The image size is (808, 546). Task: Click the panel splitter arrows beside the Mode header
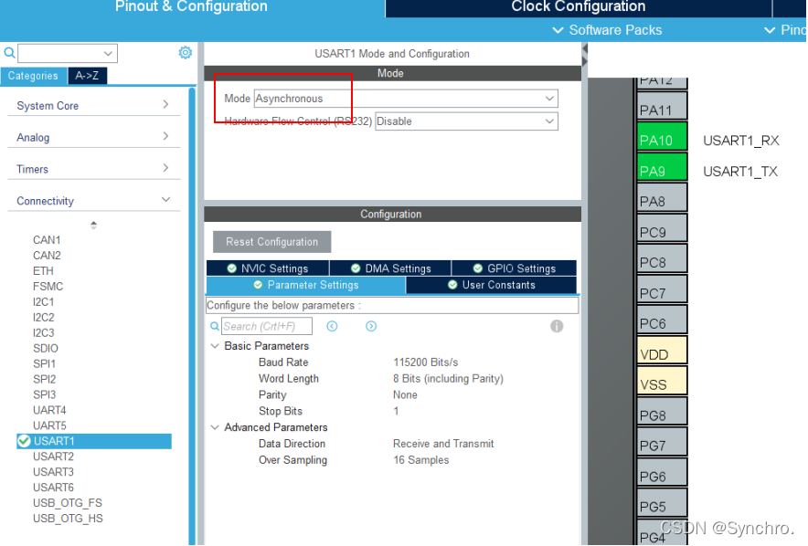coord(584,55)
